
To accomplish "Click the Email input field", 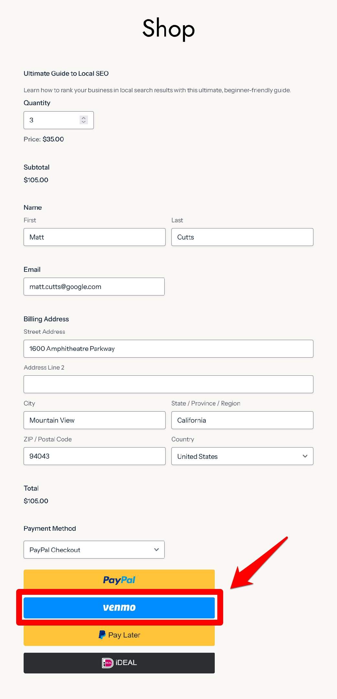I will point(94,286).
